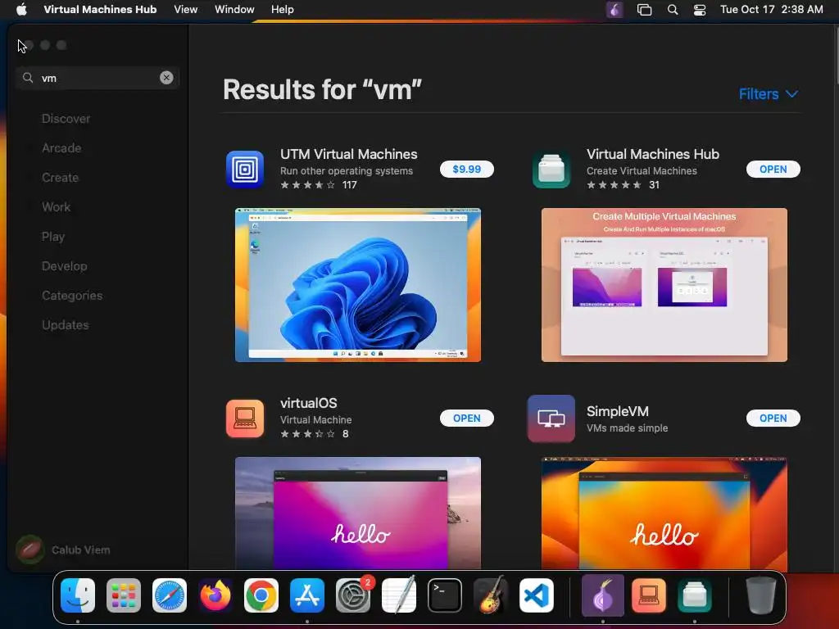This screenshot has height=629, width=839.
Task: Click Virtual Machines Hub's 31 ratings stars
Action: coord(614,185)
